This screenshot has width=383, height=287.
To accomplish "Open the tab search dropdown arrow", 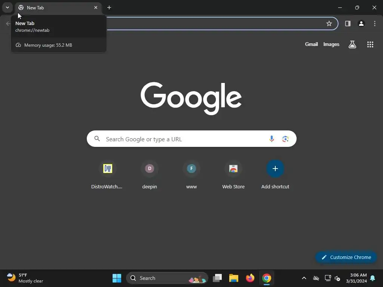I will pyautogui.click(x=7, y=7).
